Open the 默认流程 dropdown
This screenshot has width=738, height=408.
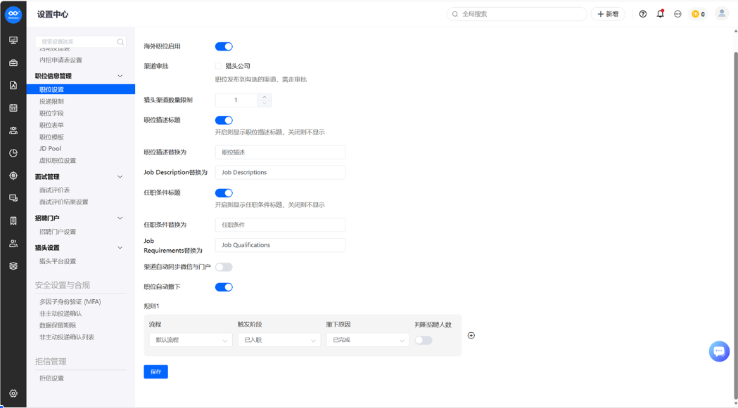coord(191,340)
